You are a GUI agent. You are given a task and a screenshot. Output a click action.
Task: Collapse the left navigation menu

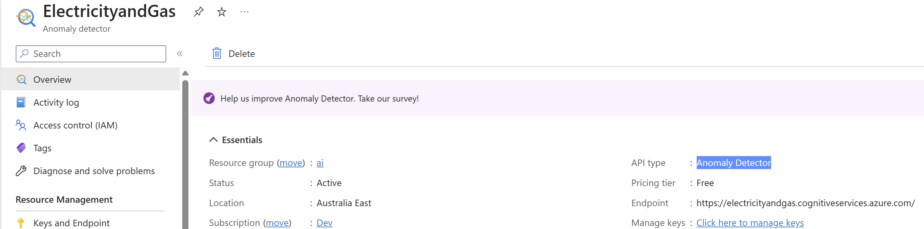click(180, 54)
